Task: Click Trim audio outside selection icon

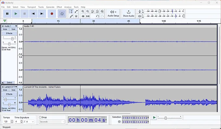Action: [x=83, y=16]
